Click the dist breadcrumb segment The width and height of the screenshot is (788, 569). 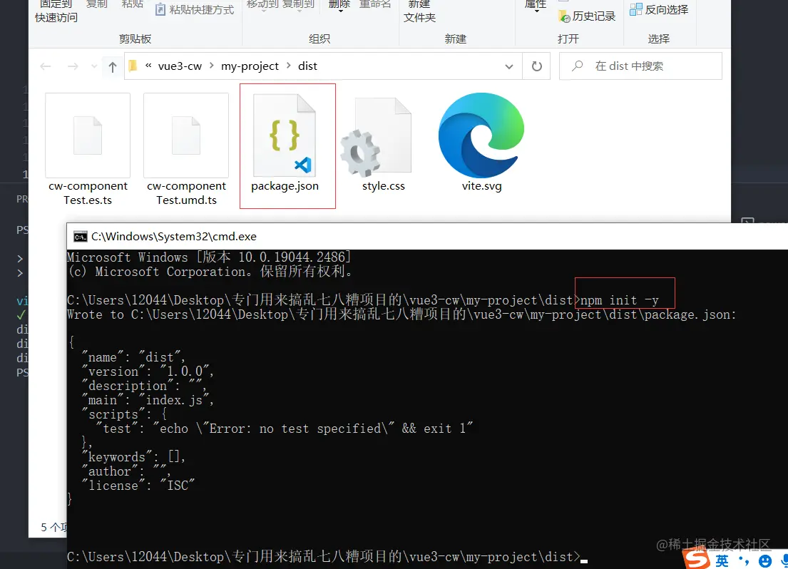(307, 66)
